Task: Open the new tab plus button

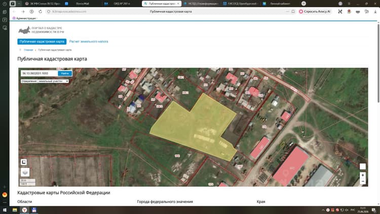Action: click(x=303, y=4)
